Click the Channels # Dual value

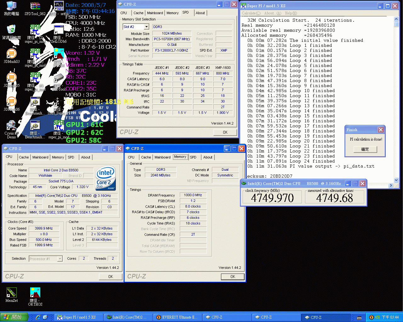[225, 169]
